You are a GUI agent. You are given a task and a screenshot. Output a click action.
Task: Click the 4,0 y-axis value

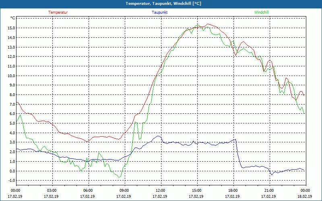[12, 133]
